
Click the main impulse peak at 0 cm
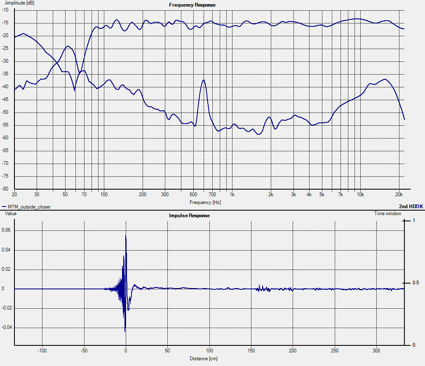[x=126, y=236]
